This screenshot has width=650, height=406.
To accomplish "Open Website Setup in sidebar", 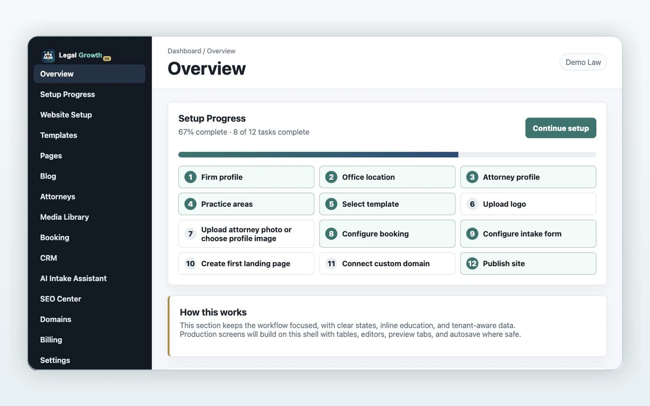I will pyautogui.click(x=89, y=115).
